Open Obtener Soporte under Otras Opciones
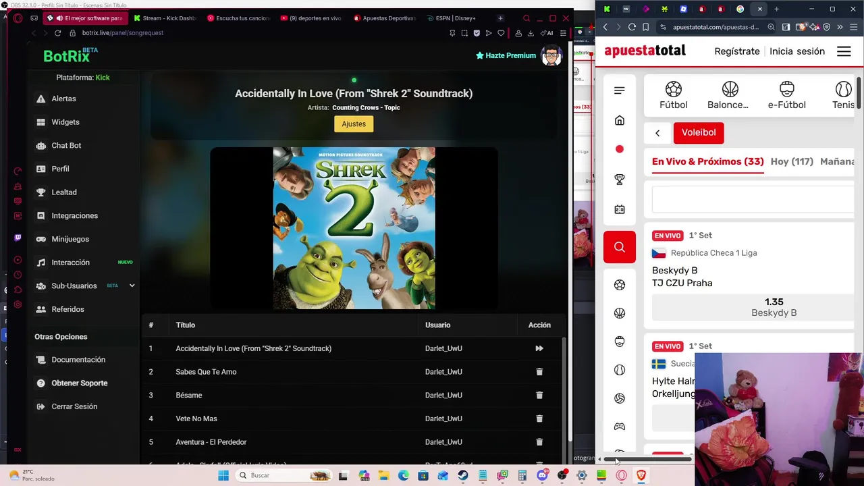Viewport: 864px width, 486px height. point(79,383)
